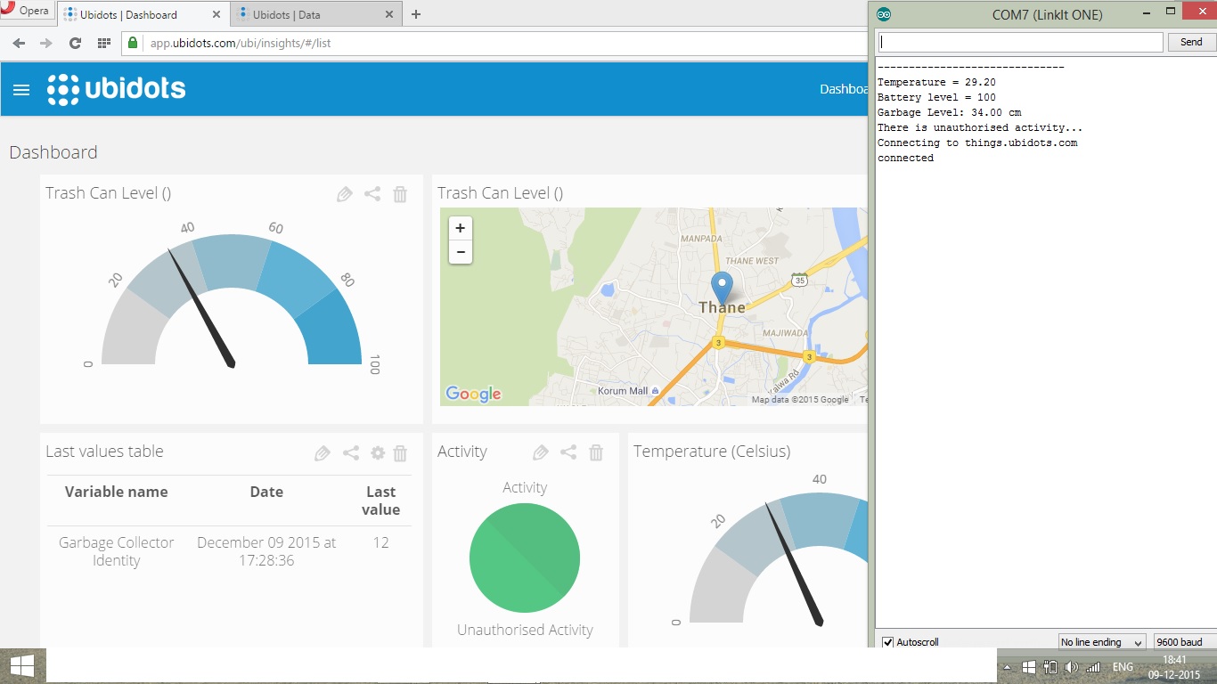Go forward in Opera browser

(46, 43)
